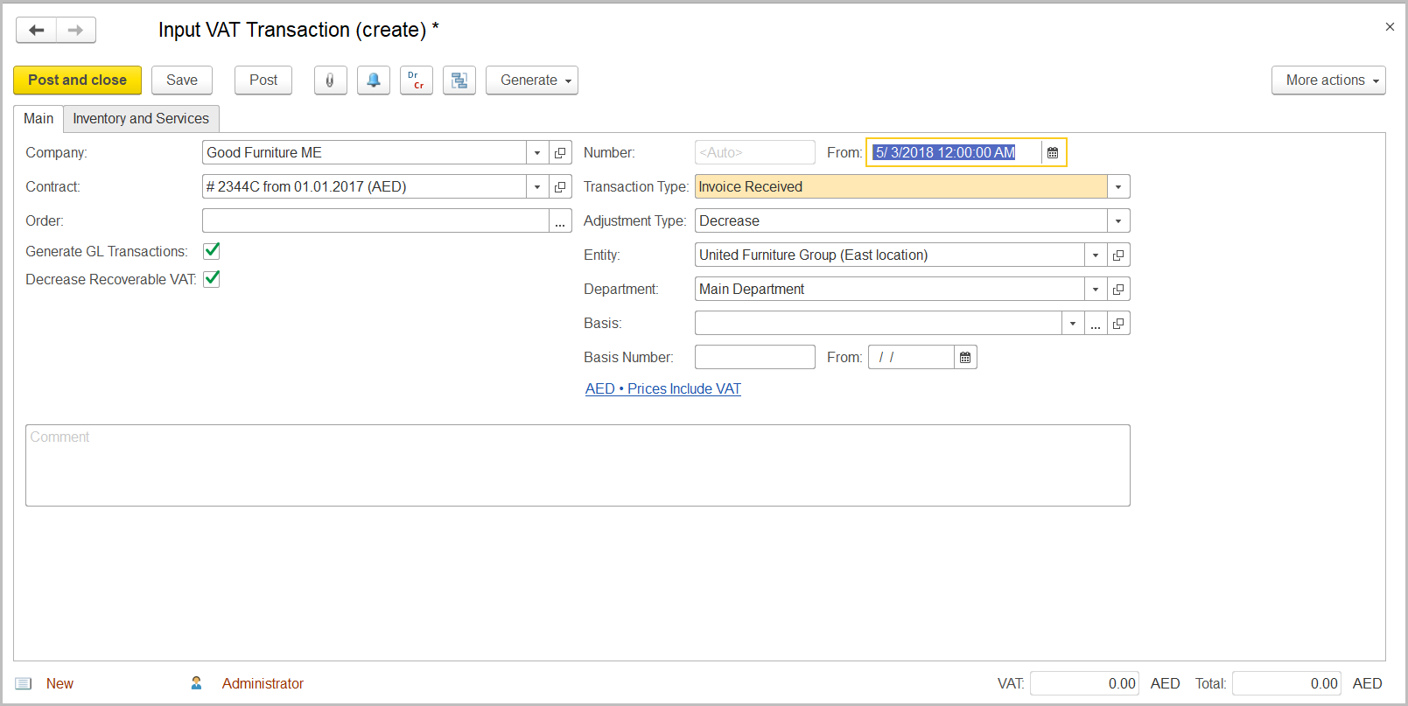
Task: Choose Basis with the ellipsis button
Action: tap(1096, 323)
